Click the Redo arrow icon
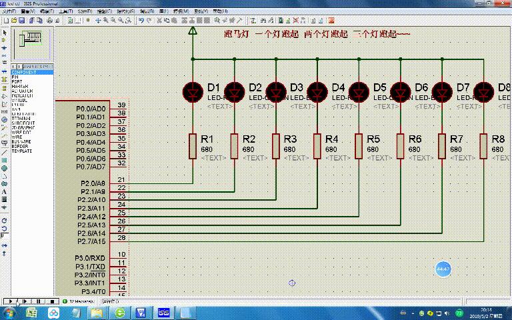Viewport: 512px width, 320px height. [149, 20]
